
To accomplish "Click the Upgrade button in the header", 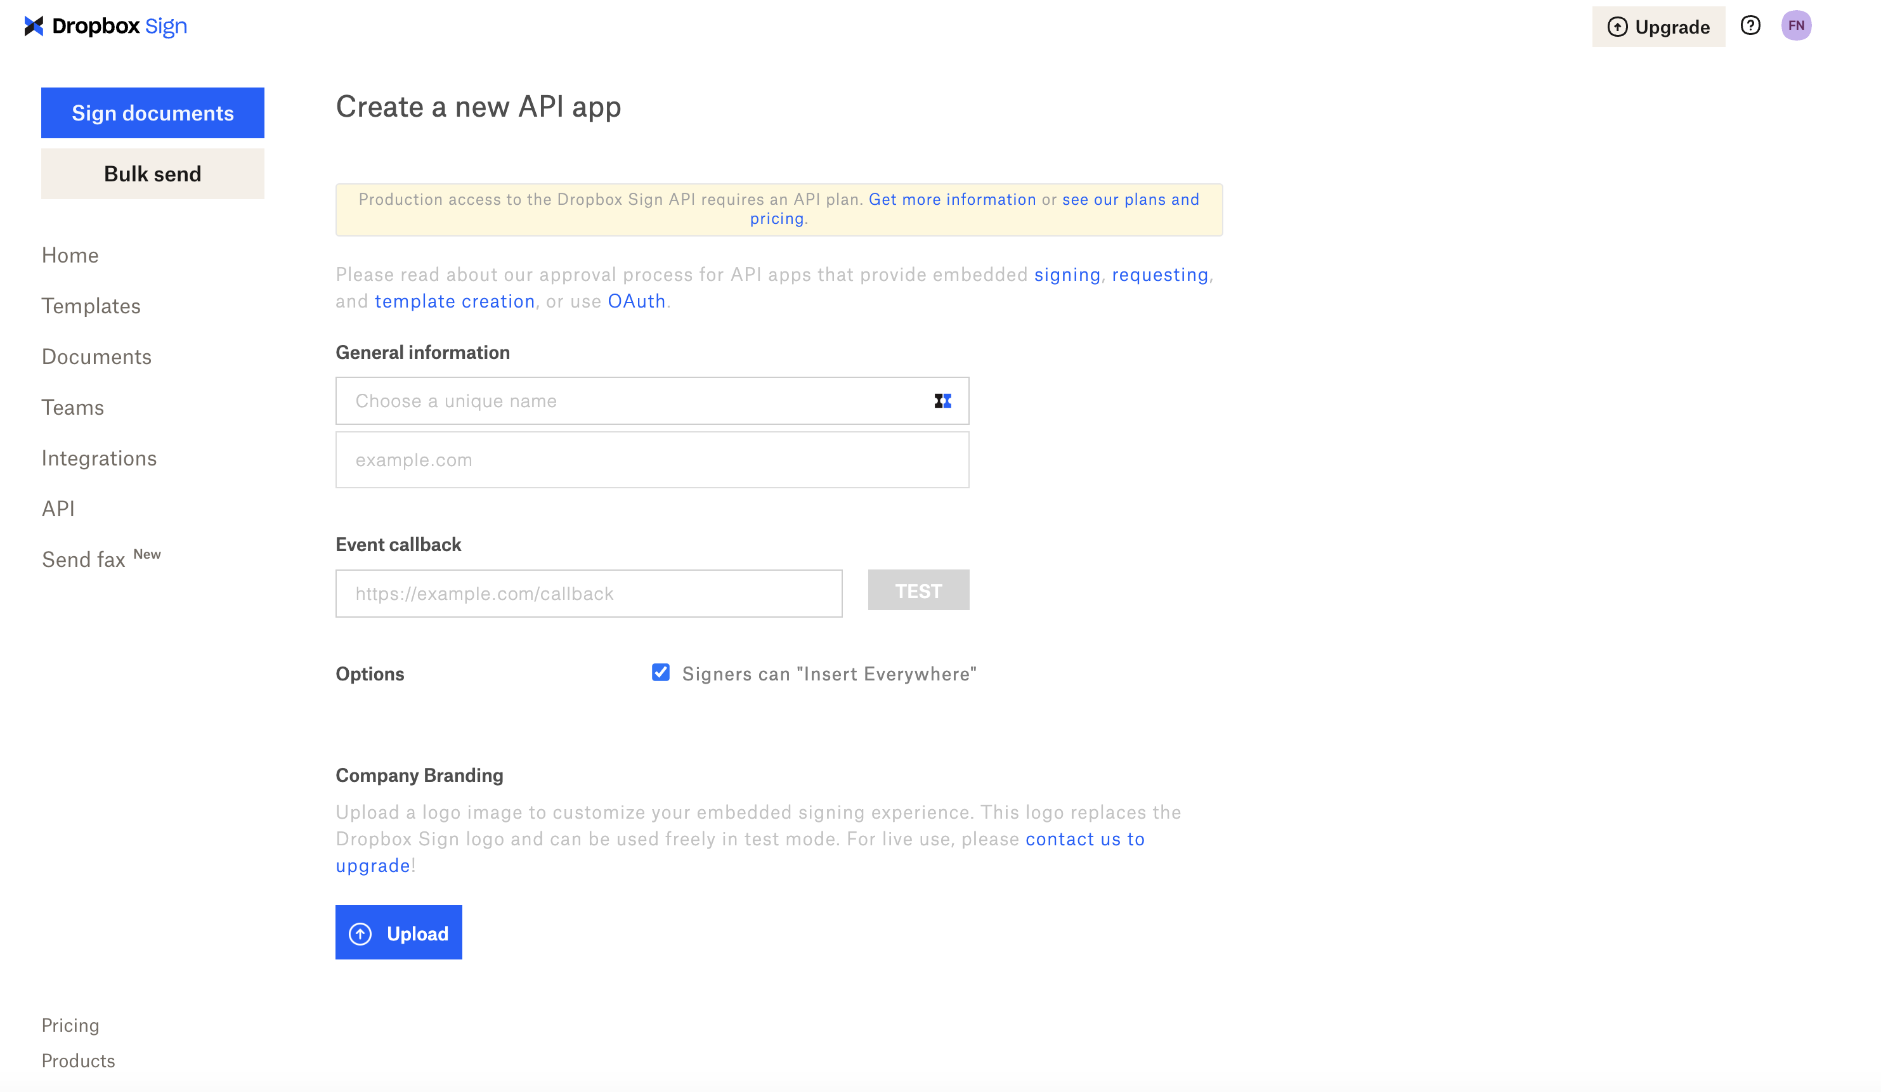I will click(1658, 27).
